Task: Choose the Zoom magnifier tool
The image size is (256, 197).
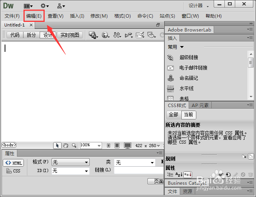Action: pos(74,146)
